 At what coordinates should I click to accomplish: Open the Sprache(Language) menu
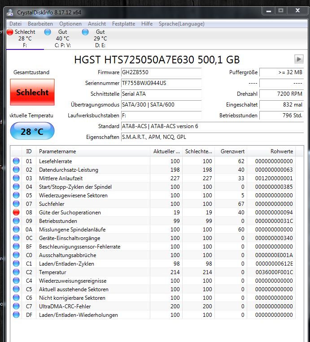182,24
